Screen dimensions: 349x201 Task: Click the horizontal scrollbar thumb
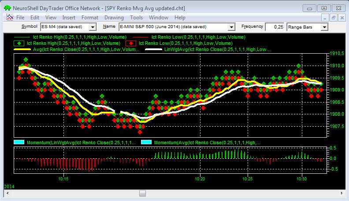142,193
